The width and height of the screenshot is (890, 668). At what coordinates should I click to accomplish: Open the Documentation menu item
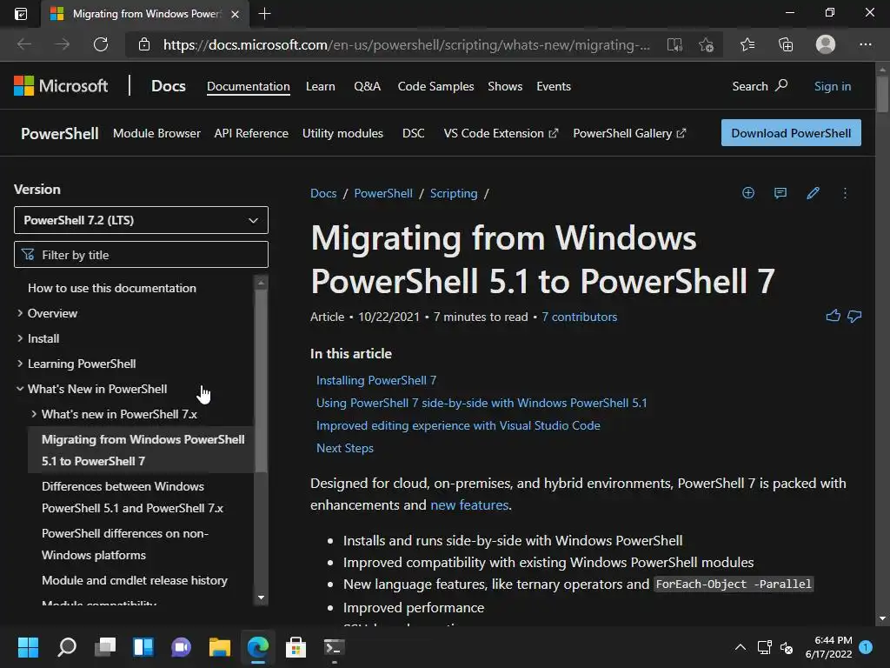(x=248, y=86)
